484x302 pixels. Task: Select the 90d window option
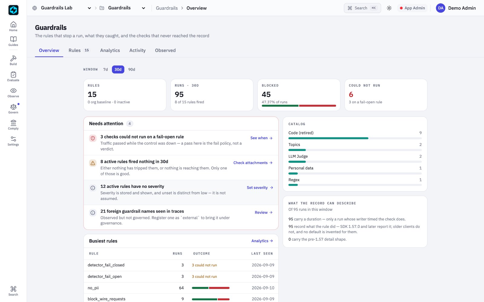[132, 69]
